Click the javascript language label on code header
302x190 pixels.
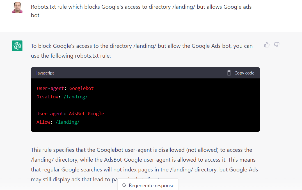click(x=45, y=73)
